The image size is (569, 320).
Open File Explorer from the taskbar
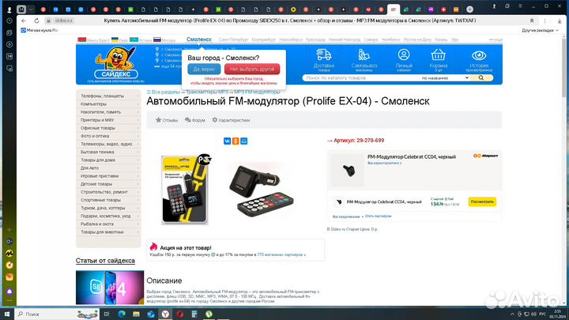point(136,314)
